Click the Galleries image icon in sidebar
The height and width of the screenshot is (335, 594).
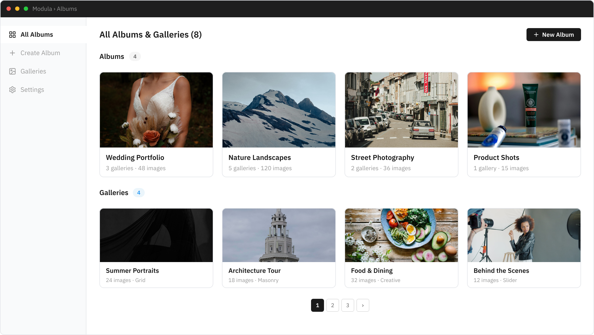12,71
